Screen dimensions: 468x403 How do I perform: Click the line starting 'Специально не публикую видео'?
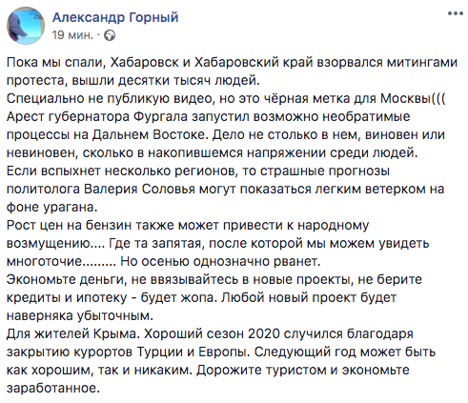(x=226, y=99)
